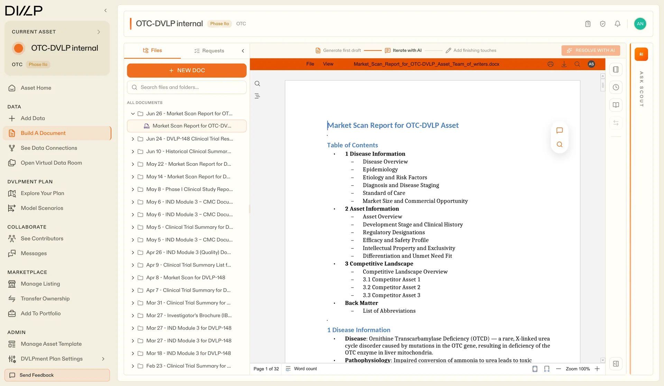Switch to fit width page icon
Screen dimensions: 664x386
click(547, 369)
